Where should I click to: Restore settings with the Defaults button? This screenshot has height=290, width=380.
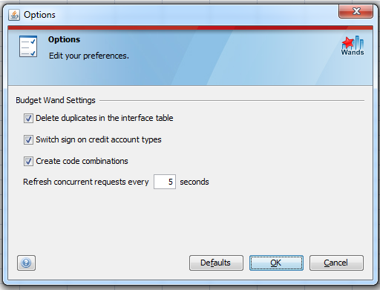(x=216, y=263)
